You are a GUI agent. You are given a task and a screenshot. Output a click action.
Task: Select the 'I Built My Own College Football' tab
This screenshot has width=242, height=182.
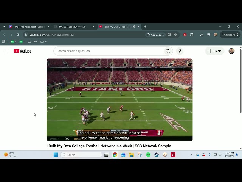[x=117, y=27]
